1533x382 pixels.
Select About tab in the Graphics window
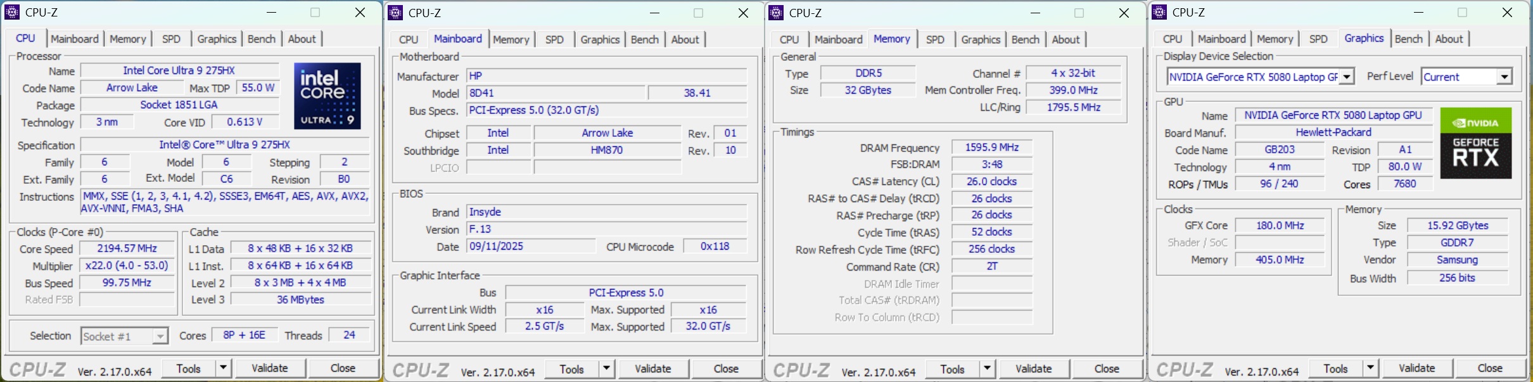(x=1449, y=39)
